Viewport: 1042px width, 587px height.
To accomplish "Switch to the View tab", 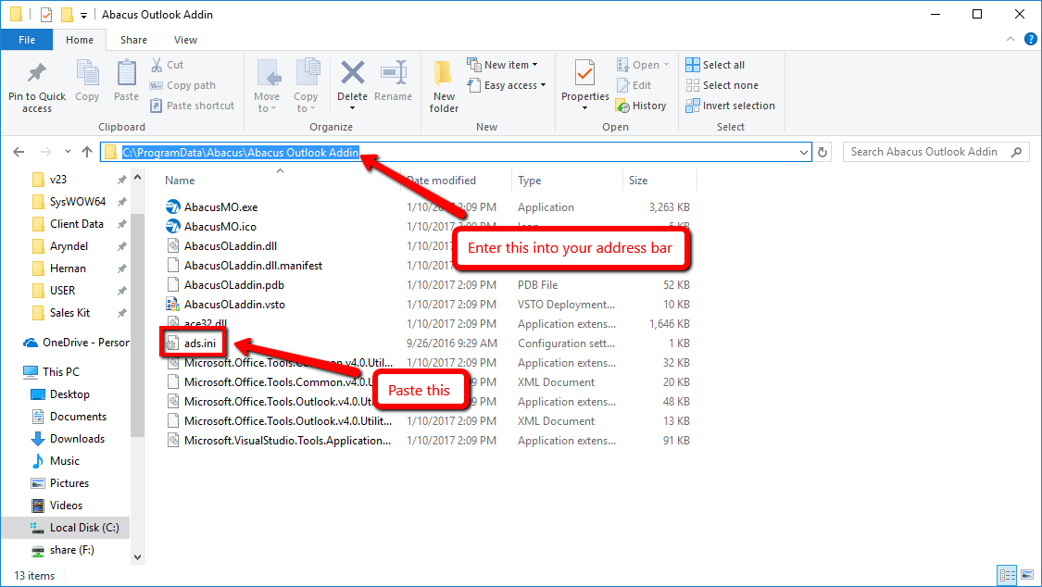I will coord(185,40).
